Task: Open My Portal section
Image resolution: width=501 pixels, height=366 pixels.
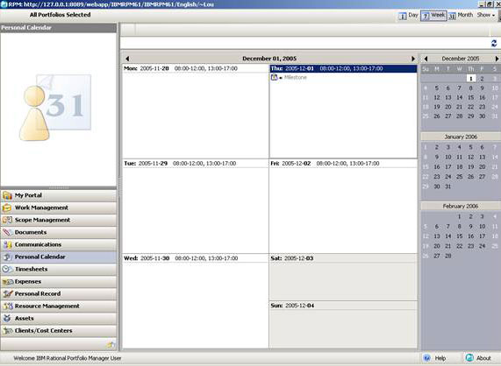Action: pos(59,195)
